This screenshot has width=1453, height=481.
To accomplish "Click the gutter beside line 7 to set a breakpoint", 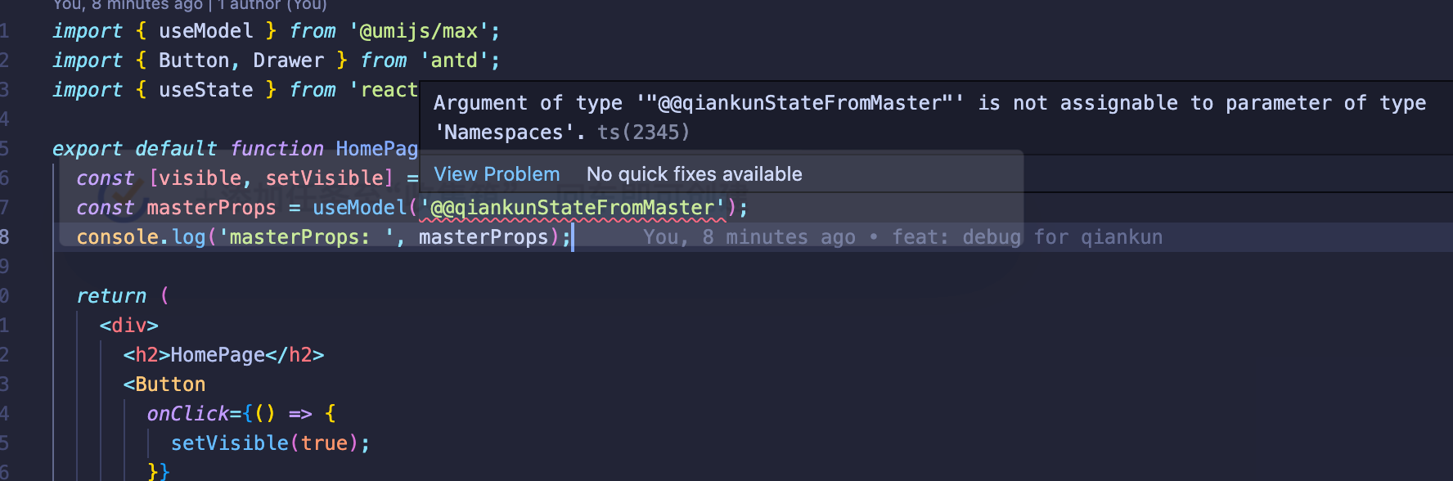I will click(33, 207).
